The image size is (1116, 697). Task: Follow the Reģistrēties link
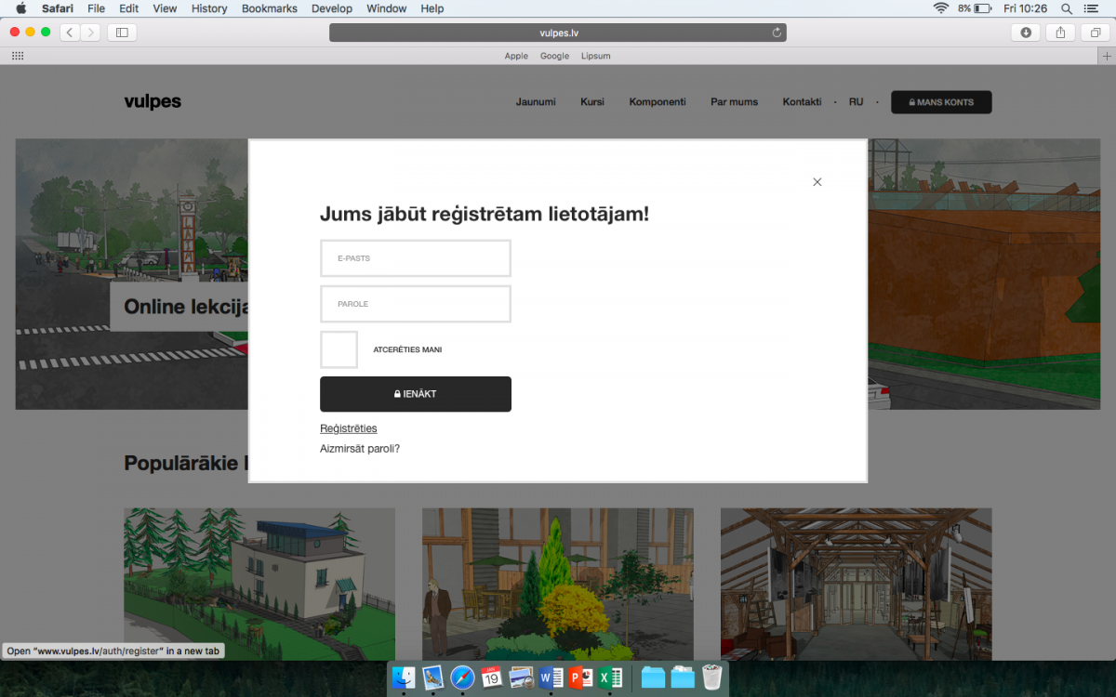pyautogui.click(x=349, y=428)
